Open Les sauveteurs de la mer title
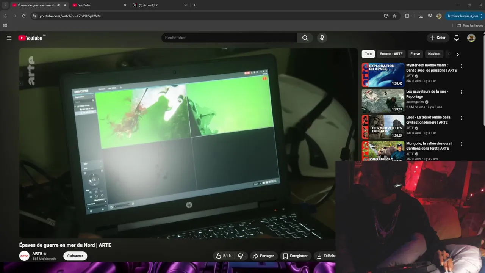The image size is (485, 273). pyautogui.click(x=427, y=94)
